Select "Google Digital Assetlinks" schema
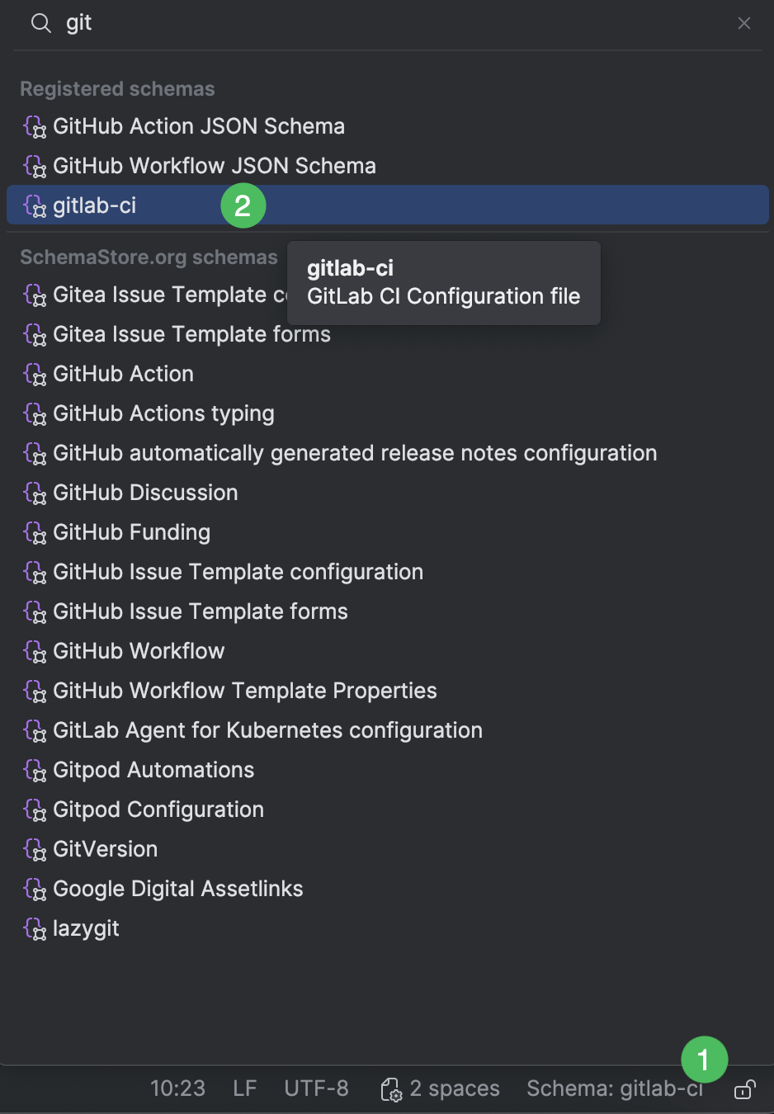Image resolution: width=774 pixels, height=1114 pixels. (x=177, y=890)
